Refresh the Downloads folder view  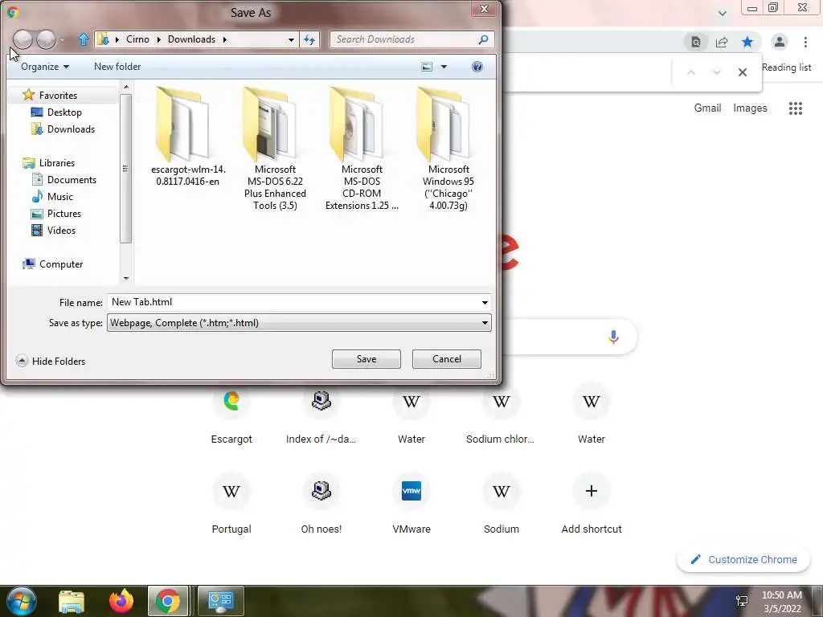tap(309, 39)
